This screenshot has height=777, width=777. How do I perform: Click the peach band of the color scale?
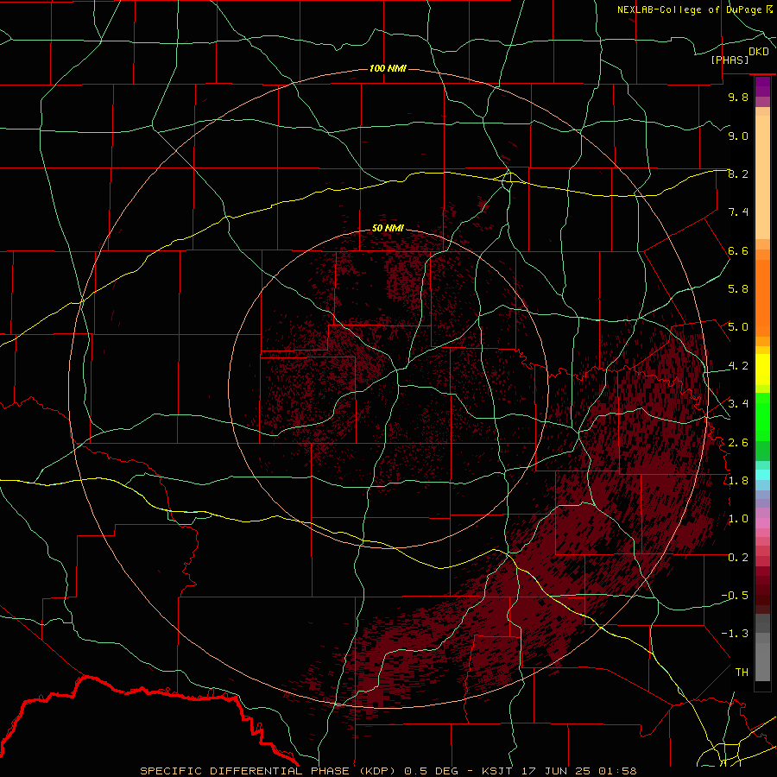[762, 179]
